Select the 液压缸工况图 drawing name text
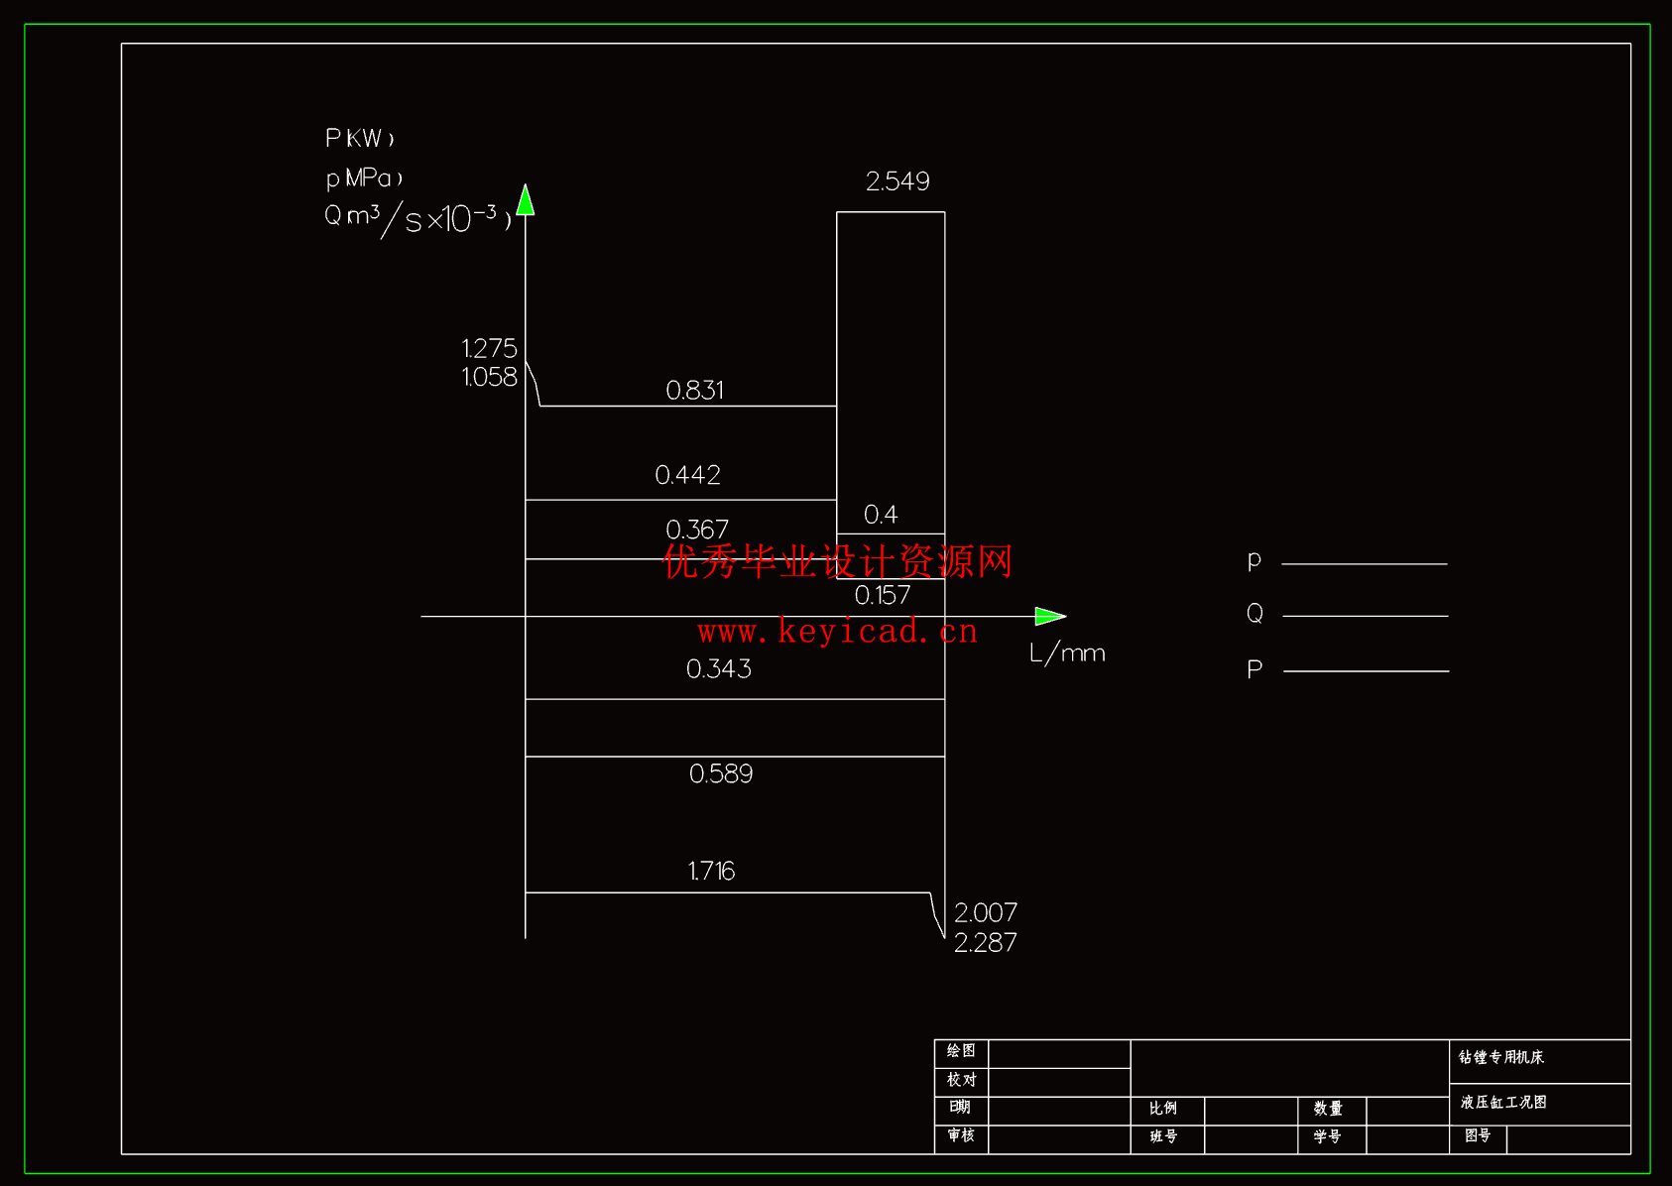This screenshot has height=1186, width=1672. (x=1503, y=1102)
